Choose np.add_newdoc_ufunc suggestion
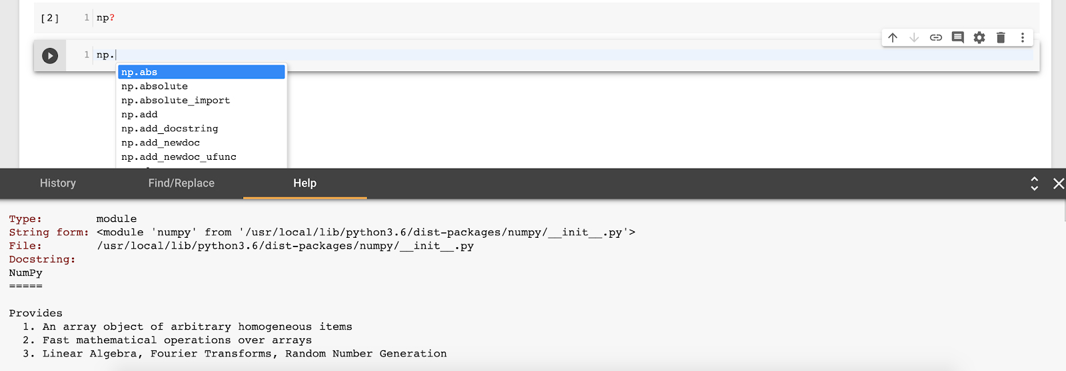 [x=201, y=157]
